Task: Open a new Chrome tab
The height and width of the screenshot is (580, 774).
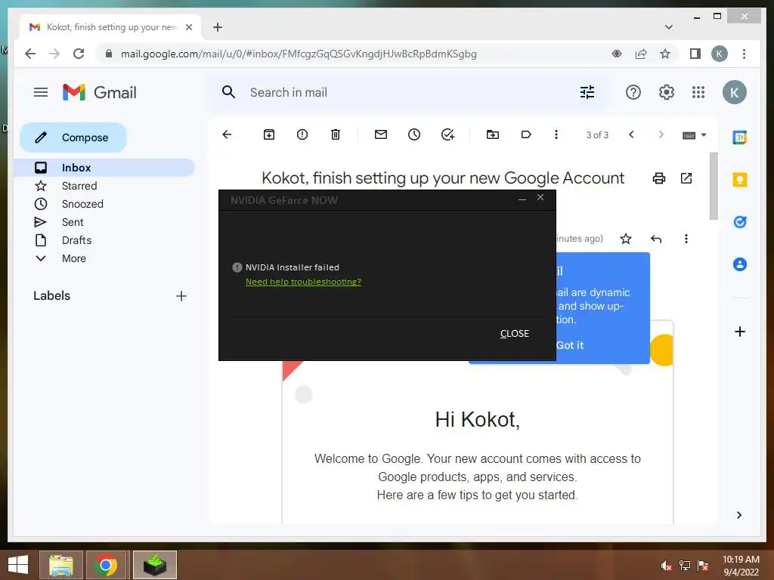Action: tap(218, 27)
